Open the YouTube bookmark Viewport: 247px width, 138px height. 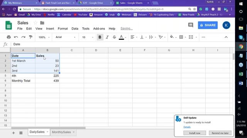click(x=81, y=15)
